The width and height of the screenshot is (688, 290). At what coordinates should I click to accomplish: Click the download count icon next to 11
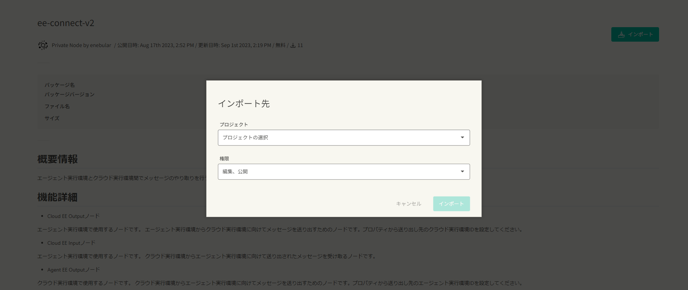[x=293, y=45]
